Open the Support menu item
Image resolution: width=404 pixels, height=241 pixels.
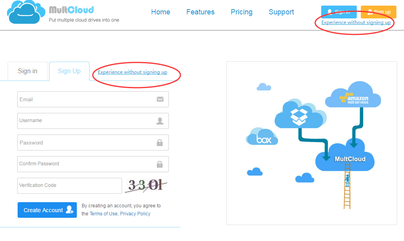pyautogui.click(x=281, y=12)
